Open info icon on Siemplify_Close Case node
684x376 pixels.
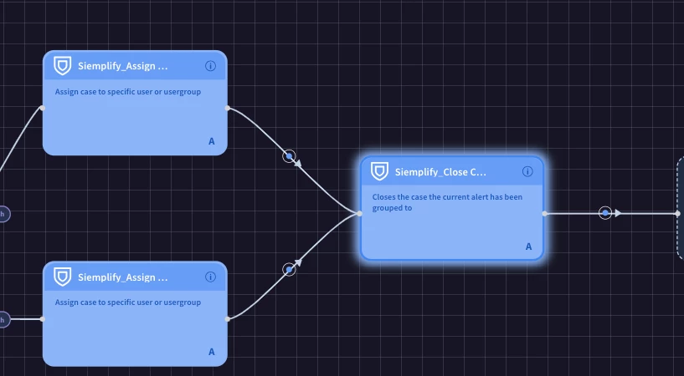[527, 171]
